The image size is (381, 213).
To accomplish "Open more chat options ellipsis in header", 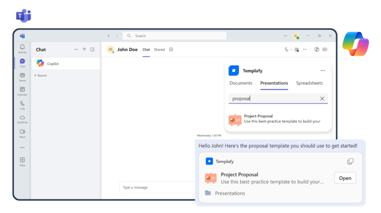I will tap(305, 50).
